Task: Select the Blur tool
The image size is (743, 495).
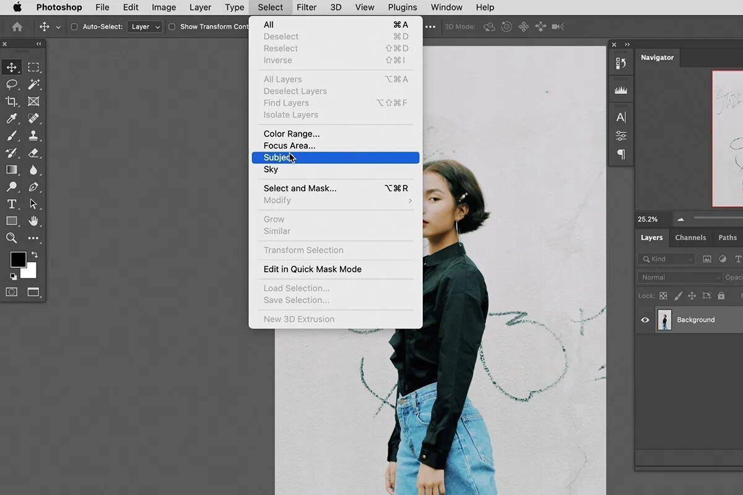Action: click(x=33, y=170)
